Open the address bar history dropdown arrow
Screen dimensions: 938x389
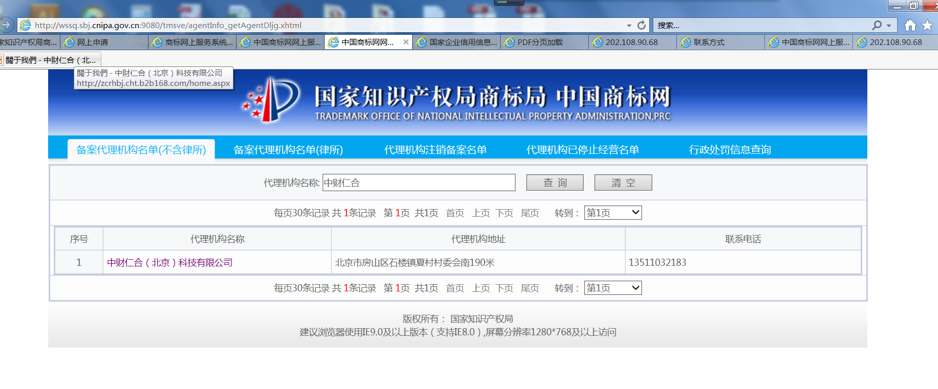point(629,26)
